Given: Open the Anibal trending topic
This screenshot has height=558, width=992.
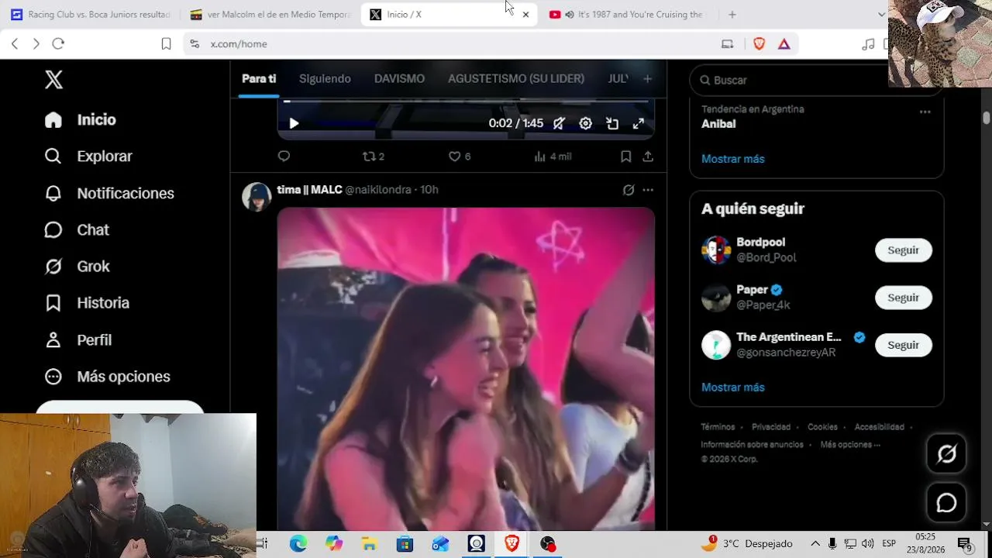Looking at the screenshot, I should pyautogui.click(x=718, y=124).
